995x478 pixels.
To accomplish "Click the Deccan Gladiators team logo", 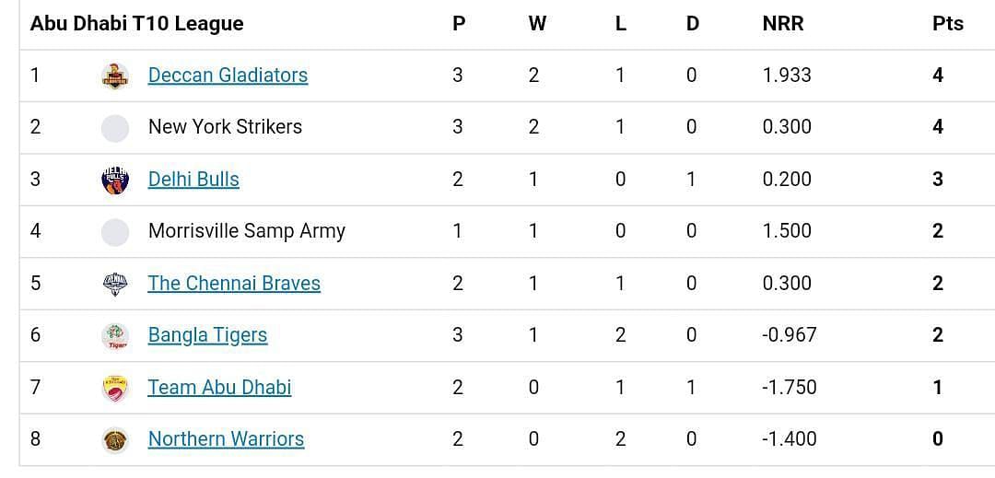I will [x=115, y=76].
